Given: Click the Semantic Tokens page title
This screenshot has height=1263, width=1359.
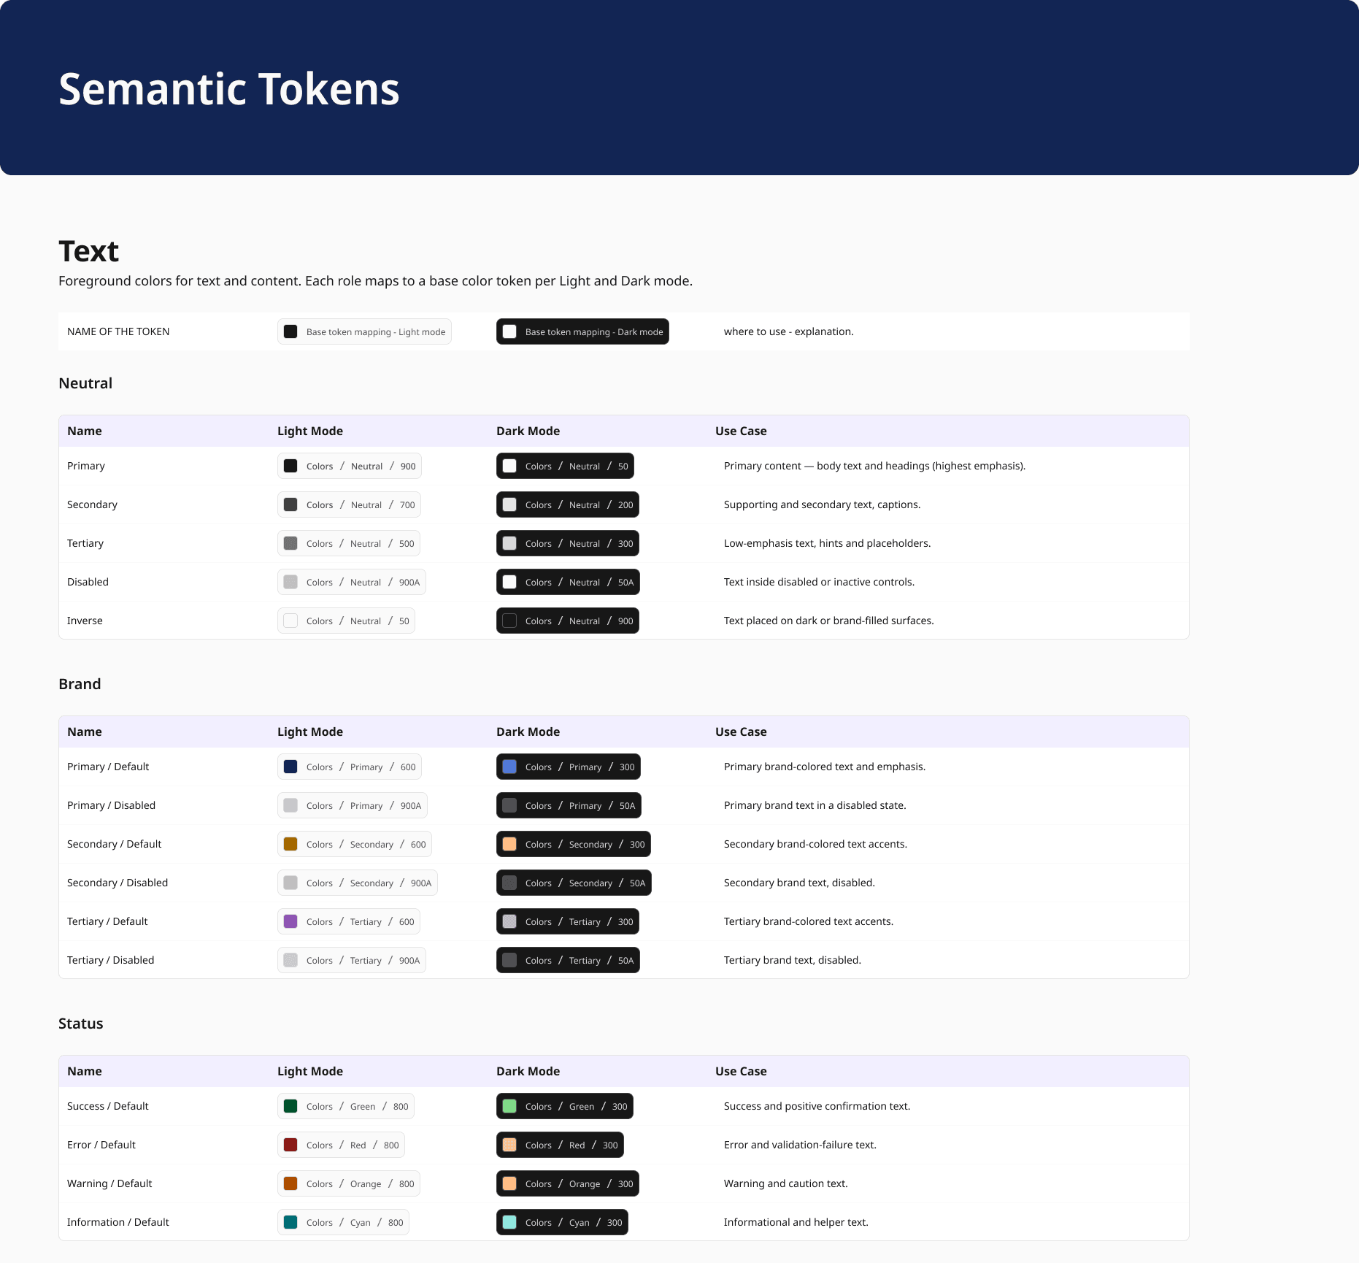Looking at the screenshot, I should tap(229, 89).
